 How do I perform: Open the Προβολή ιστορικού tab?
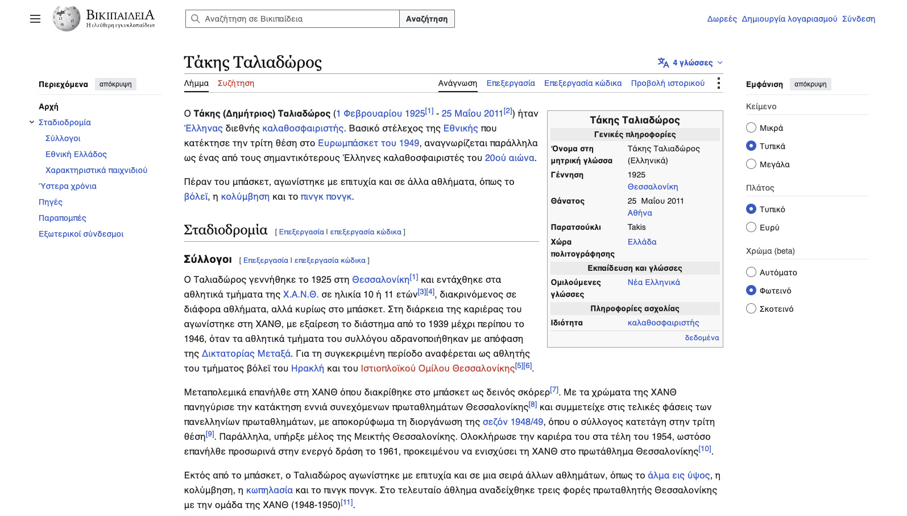pyautogui.click(x=668, y=83)
